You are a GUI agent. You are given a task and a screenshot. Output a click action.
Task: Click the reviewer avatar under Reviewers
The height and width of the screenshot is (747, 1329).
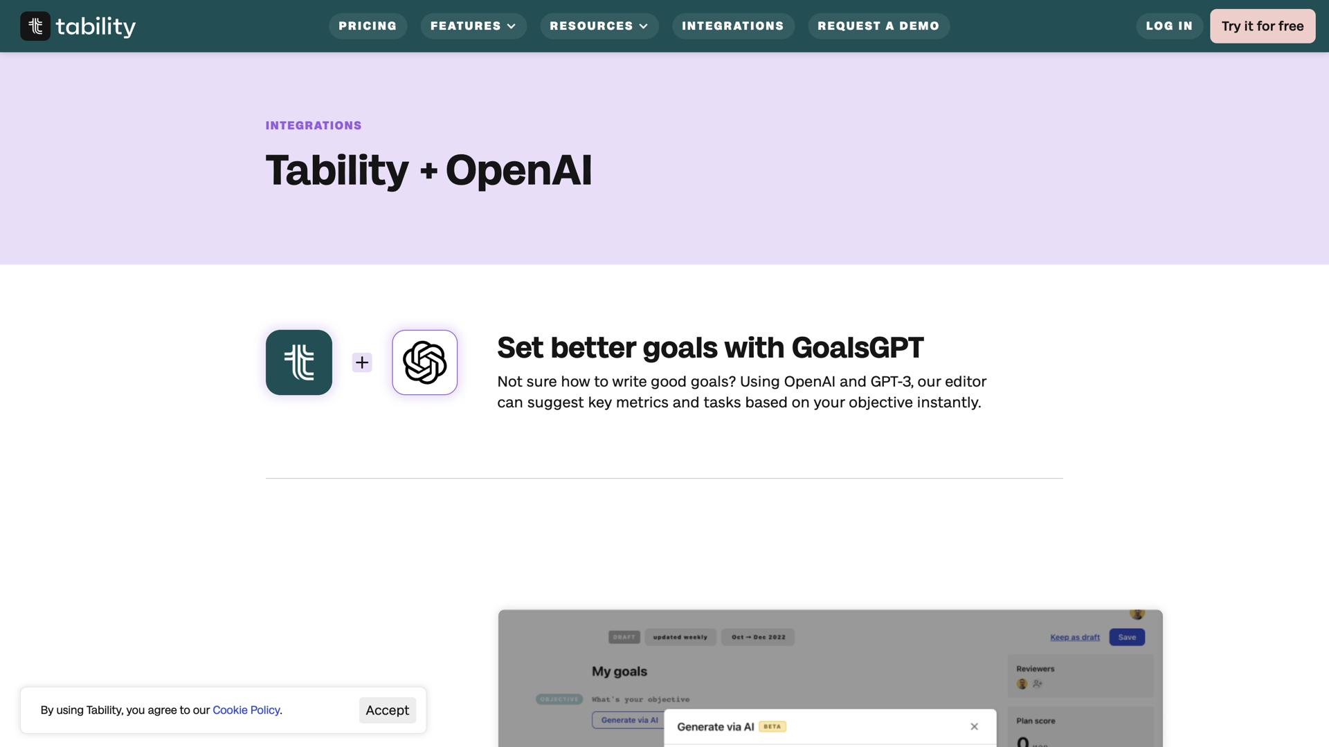tap(1022, 684)
